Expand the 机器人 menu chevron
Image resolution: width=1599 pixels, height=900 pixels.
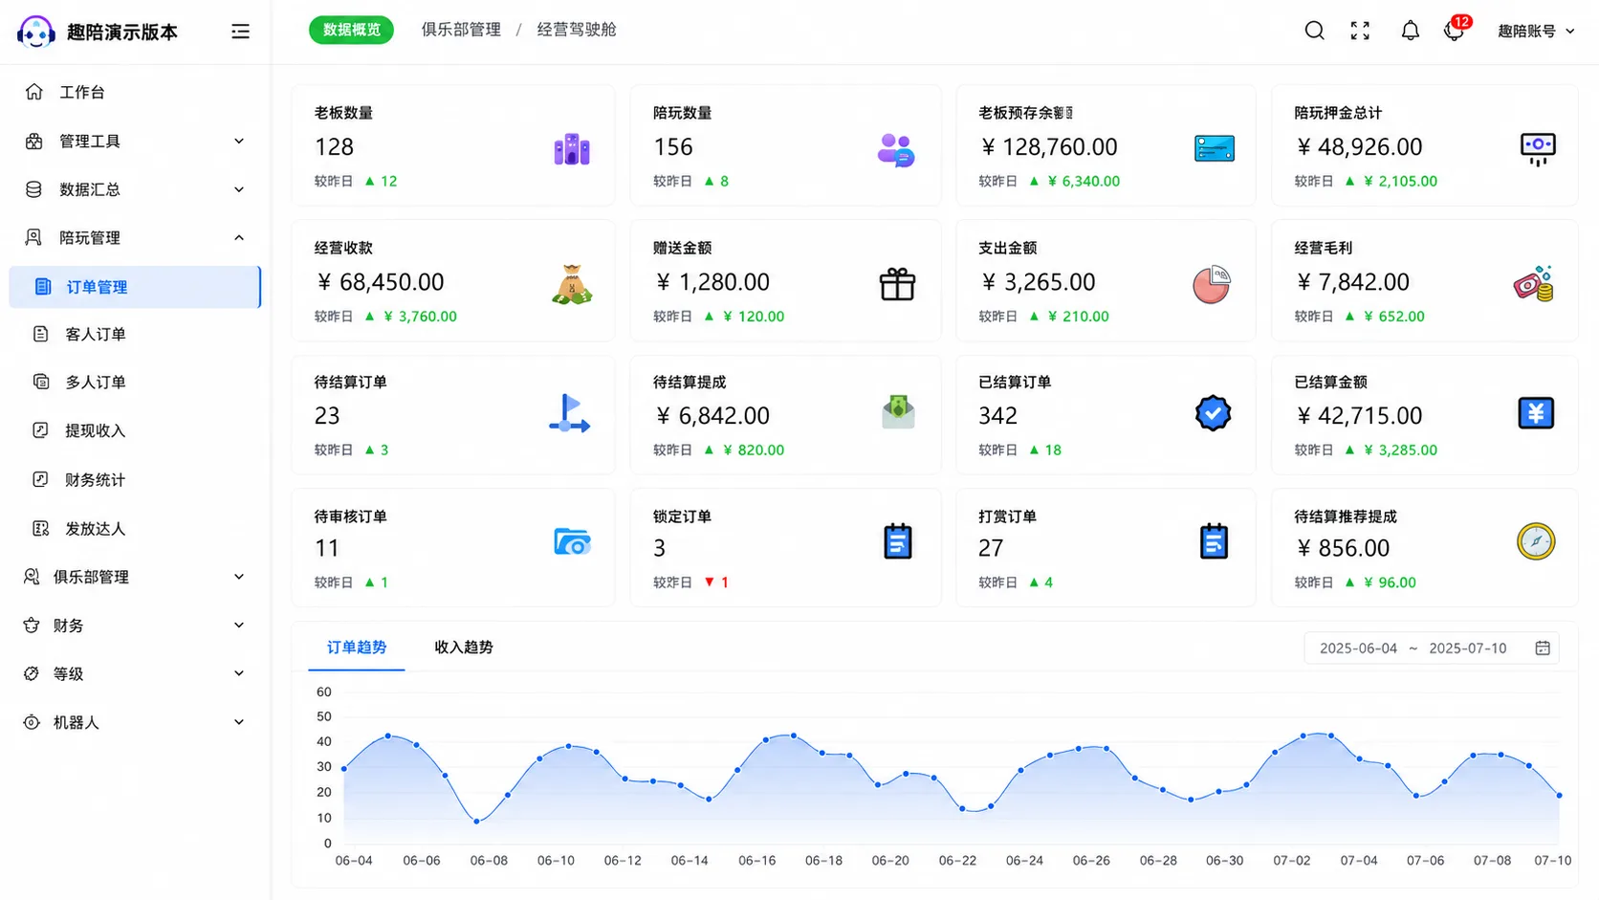pos(239,722)
